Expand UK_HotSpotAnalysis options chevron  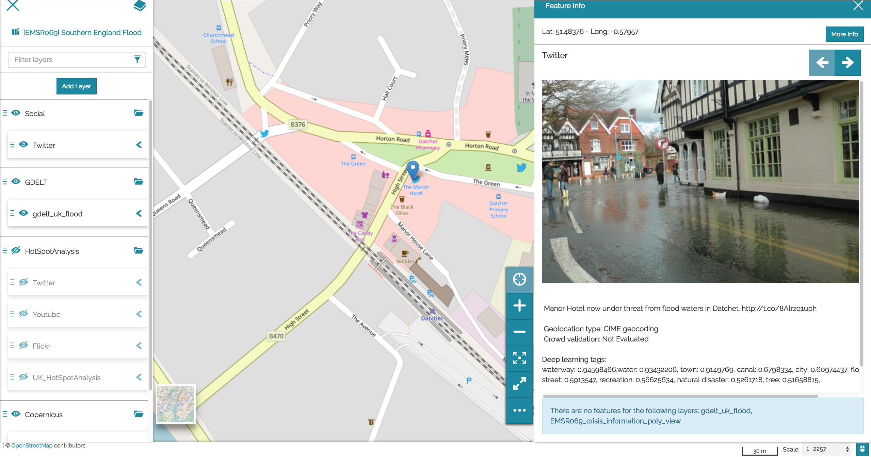tap(139, 377)
